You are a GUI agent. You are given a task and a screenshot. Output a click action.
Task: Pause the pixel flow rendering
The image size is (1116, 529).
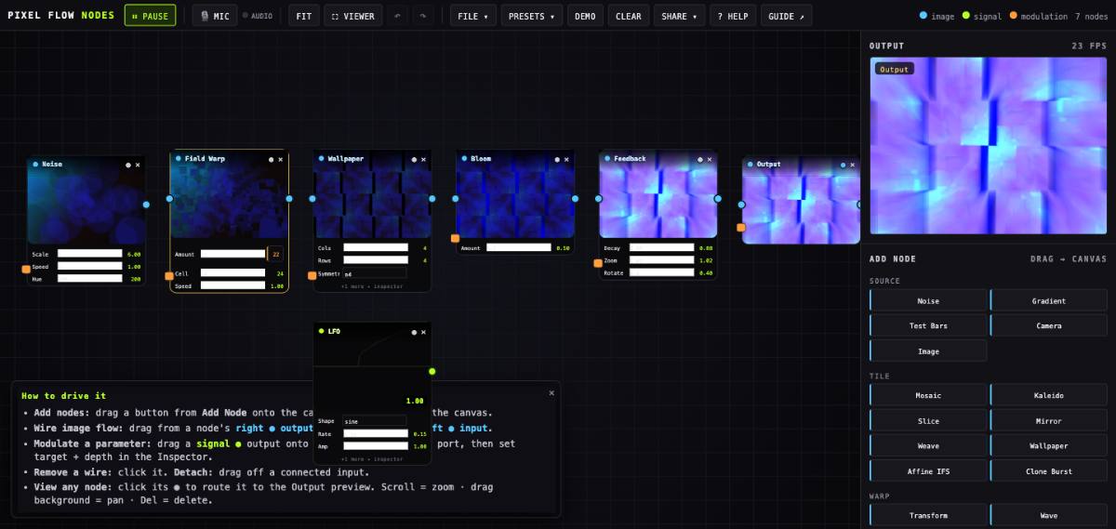click(x=150, y=16)
